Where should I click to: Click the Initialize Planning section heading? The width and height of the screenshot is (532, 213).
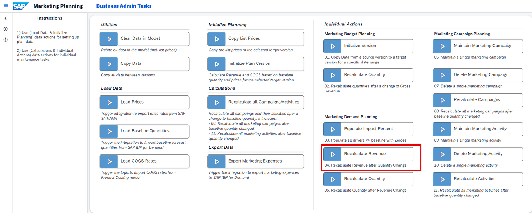(x=228, y=25)
